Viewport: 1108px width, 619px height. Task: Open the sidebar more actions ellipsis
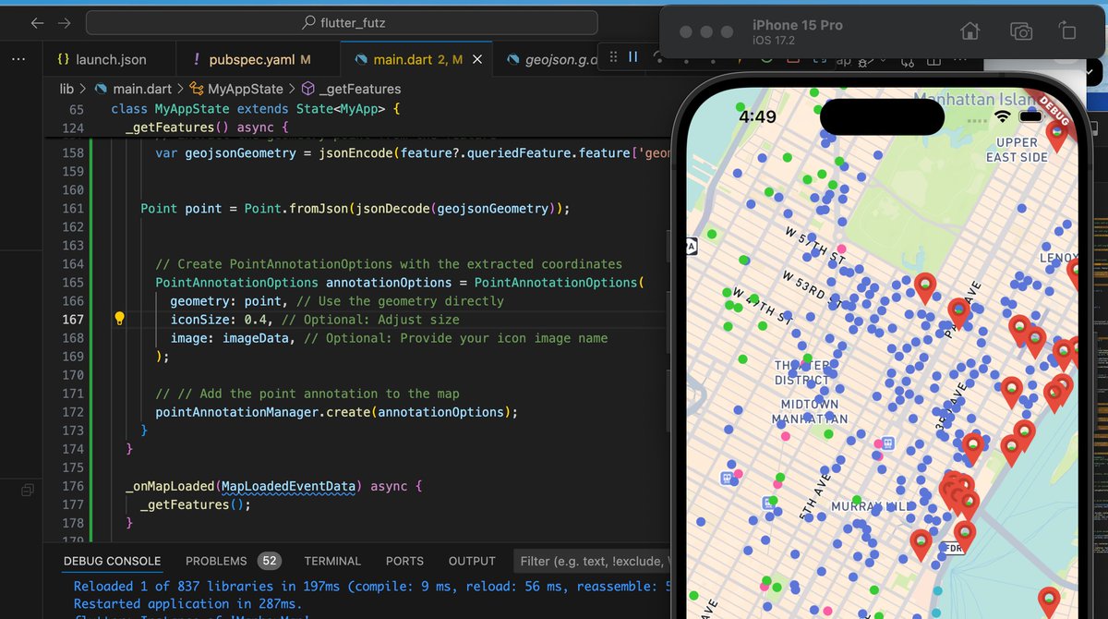18,59
